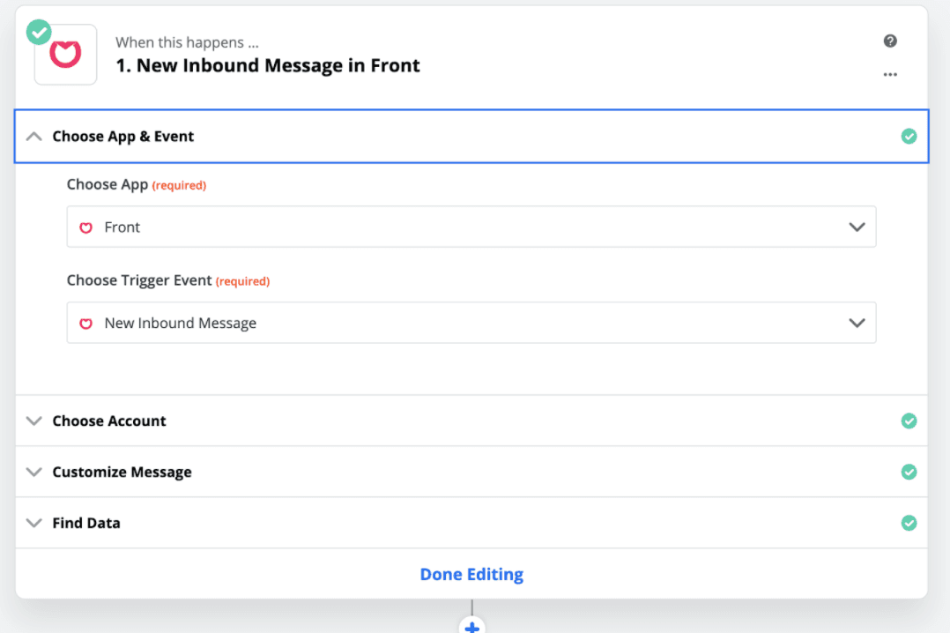Viewport: 950px width, 633px height.
Task: Click the When this happens text
Action: 187,42
